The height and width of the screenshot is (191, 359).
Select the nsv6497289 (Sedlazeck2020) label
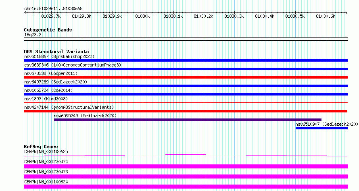click(56, 82)
